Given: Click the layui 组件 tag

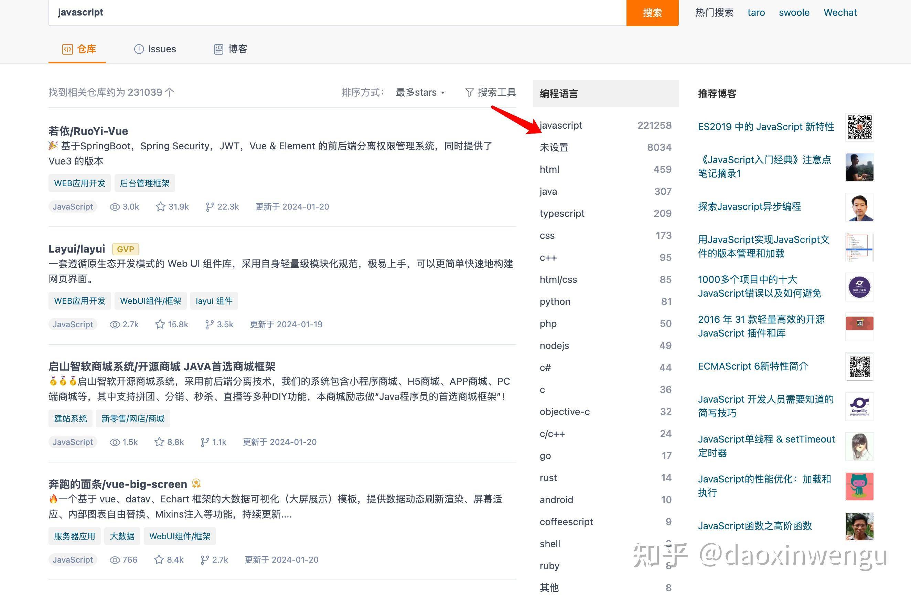Looking at the screenshot, I should point(214,301).
